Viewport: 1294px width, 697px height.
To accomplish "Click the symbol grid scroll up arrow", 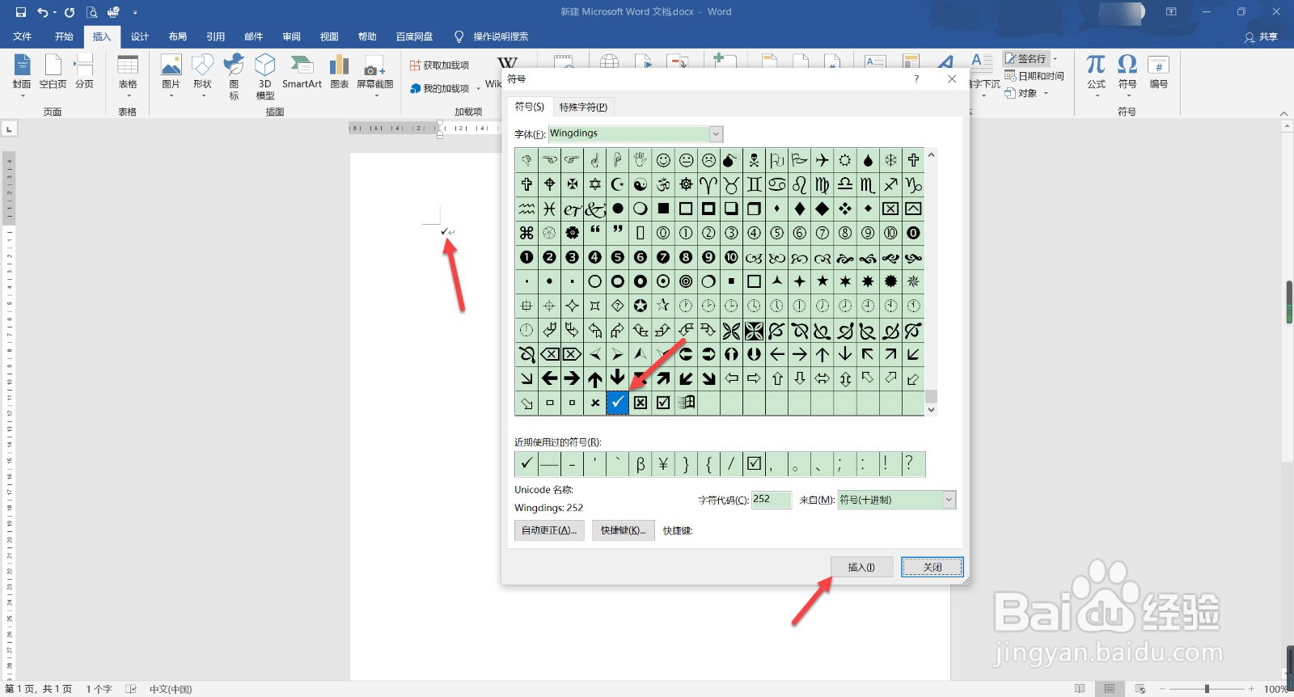I will [931, 155].
